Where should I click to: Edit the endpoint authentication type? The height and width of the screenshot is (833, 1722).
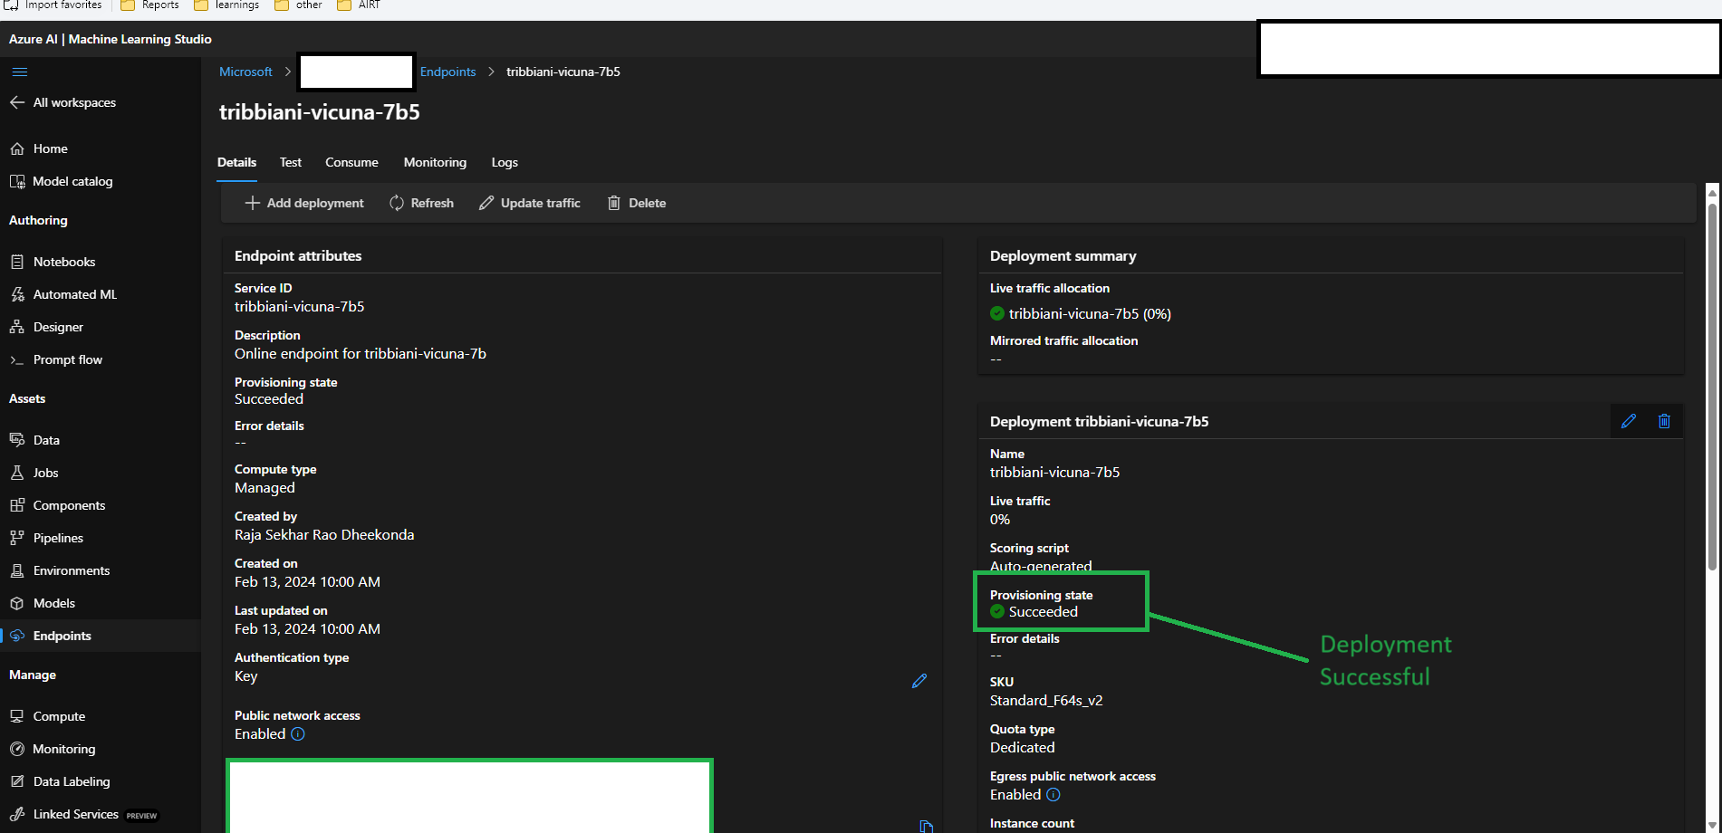919,681
